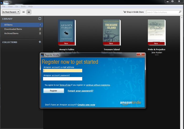The width and height of the screenshot is (184, 129).
Task: Click the Register button
Action: pos(54,91)
